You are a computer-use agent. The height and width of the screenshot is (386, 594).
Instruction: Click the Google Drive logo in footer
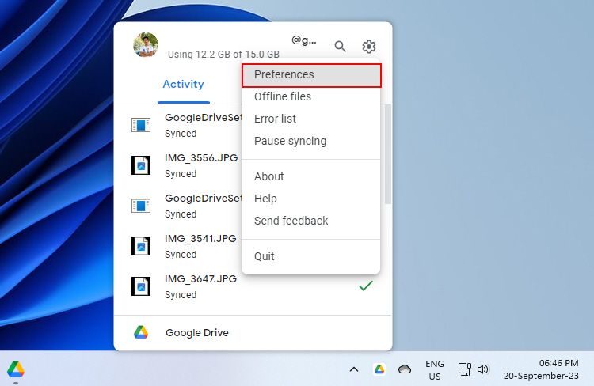click(x=141, y=333)
